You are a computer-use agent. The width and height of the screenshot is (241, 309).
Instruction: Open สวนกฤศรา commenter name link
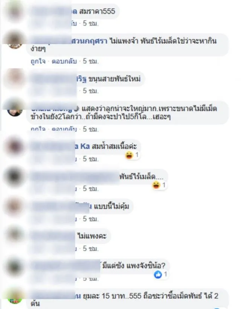89,41
